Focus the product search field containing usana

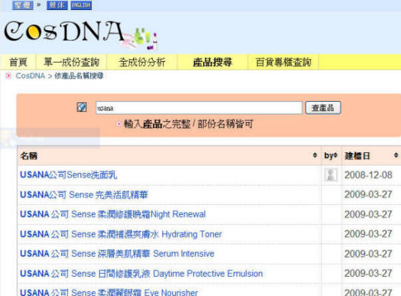click(x=199, y=107)
